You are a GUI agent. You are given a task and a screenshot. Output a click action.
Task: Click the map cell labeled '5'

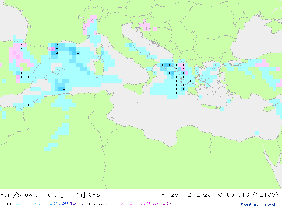click(x=57, y=49)
